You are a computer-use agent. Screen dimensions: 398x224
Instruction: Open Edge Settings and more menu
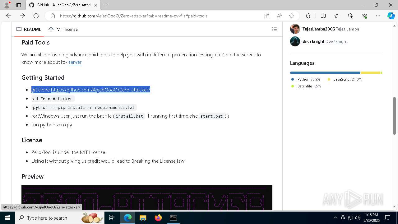378,16
